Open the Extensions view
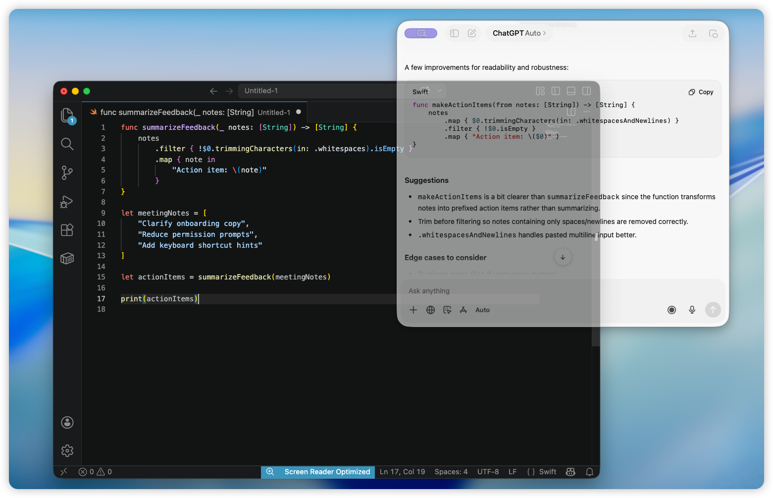The width and height of the screenshot is (773, 498). (67, 230)
